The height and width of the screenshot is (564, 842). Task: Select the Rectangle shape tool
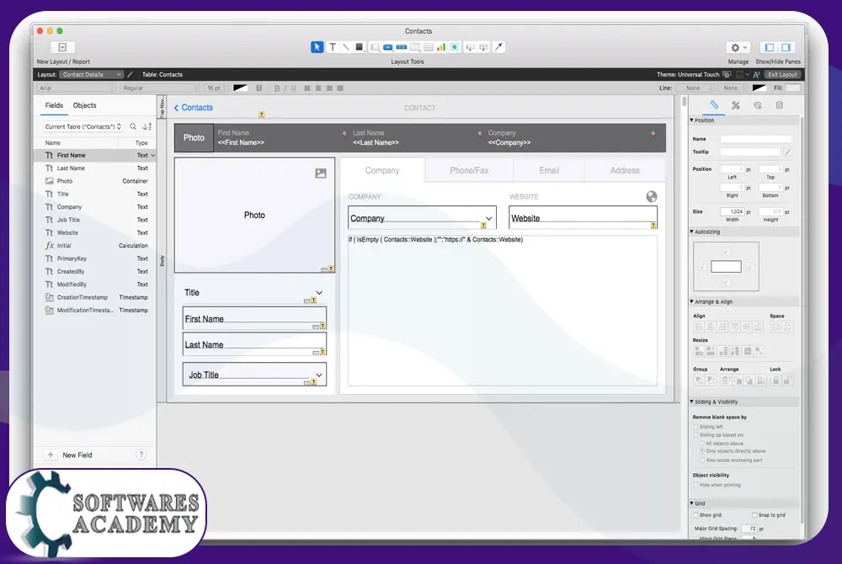360,47
